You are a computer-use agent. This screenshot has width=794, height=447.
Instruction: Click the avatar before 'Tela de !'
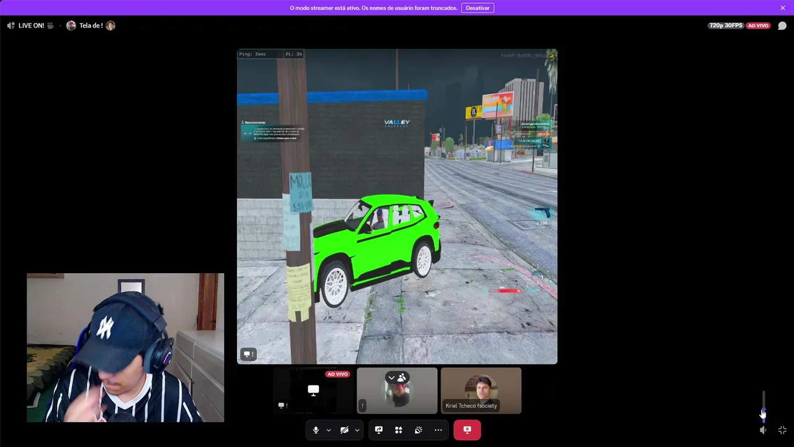(71, 25)
